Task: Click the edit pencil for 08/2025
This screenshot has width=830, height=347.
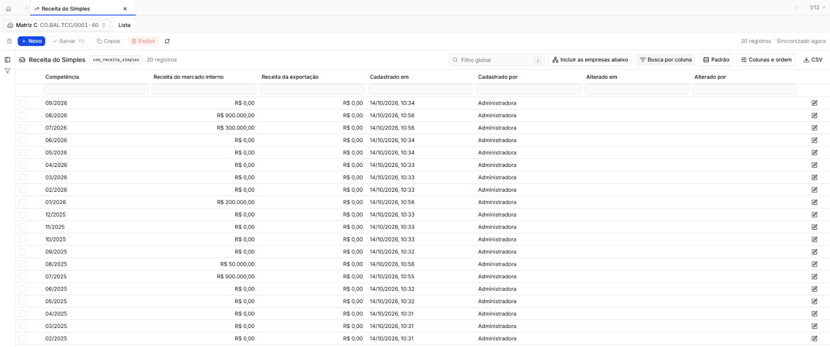Action: pyautogui.click(x=814, y=264)
